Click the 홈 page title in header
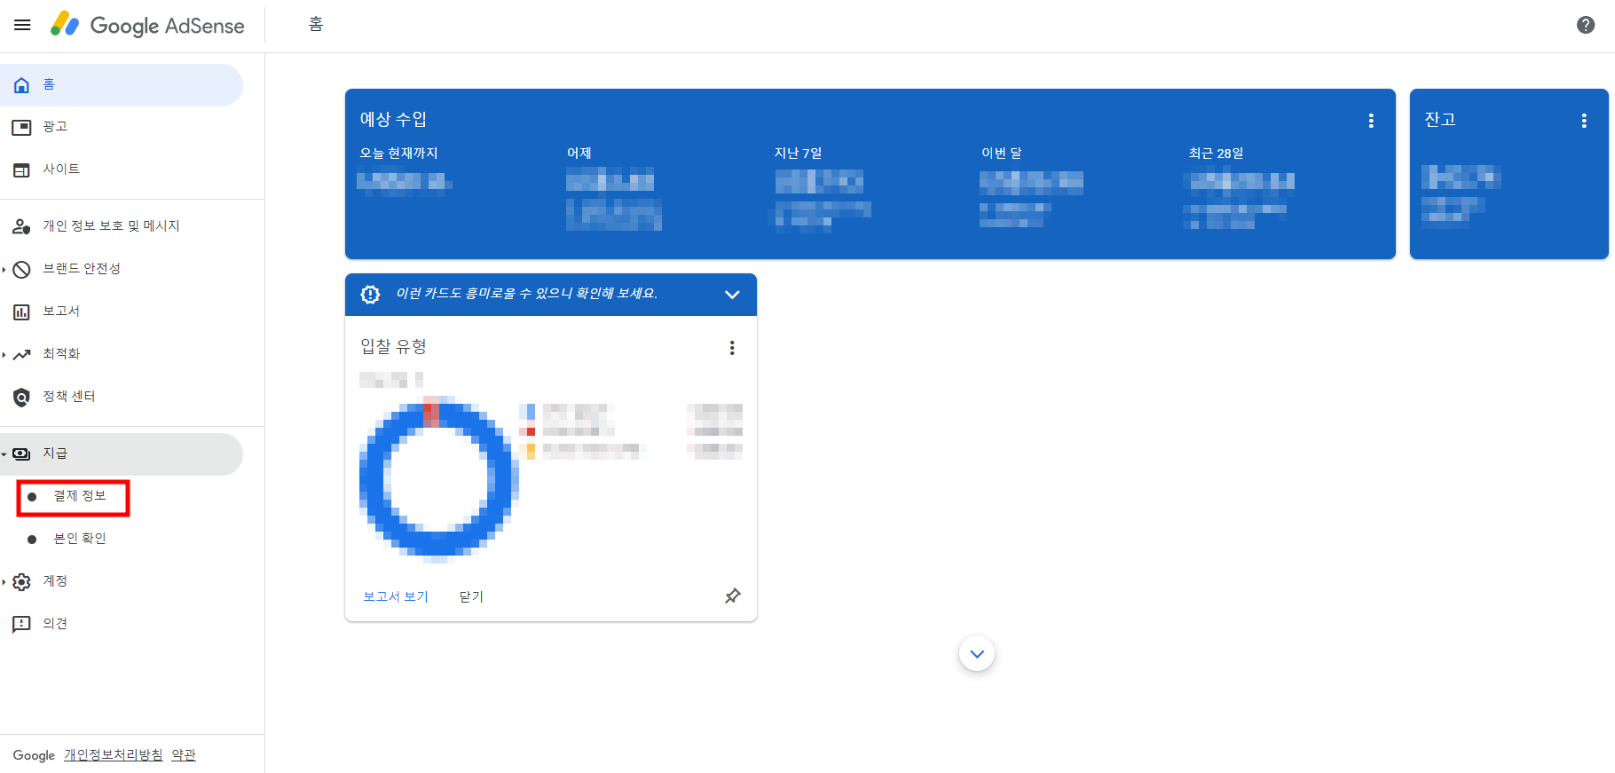 pyautogui.click(x=316, y=25)
